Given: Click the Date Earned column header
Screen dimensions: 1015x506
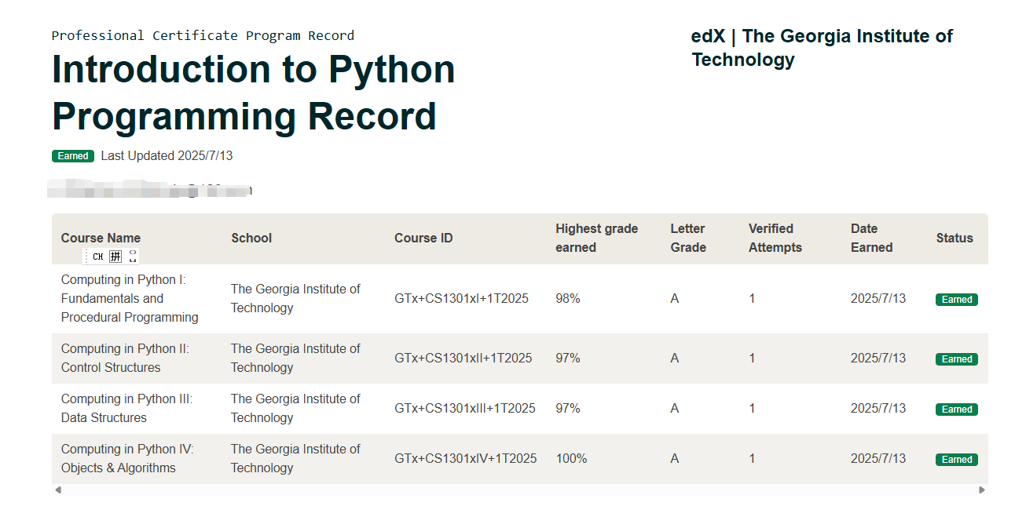Looking at the screenshot, I should click(872, 238).
